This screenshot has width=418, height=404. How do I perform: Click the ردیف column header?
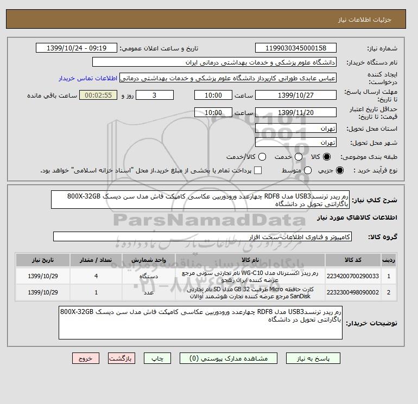388,260
